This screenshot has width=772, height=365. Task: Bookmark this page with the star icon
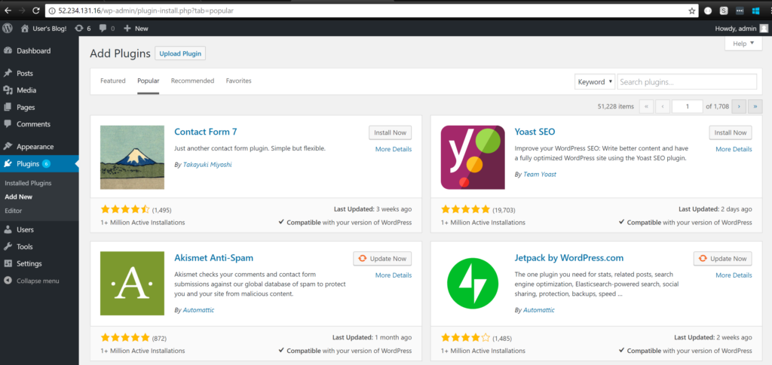point(692,11)
